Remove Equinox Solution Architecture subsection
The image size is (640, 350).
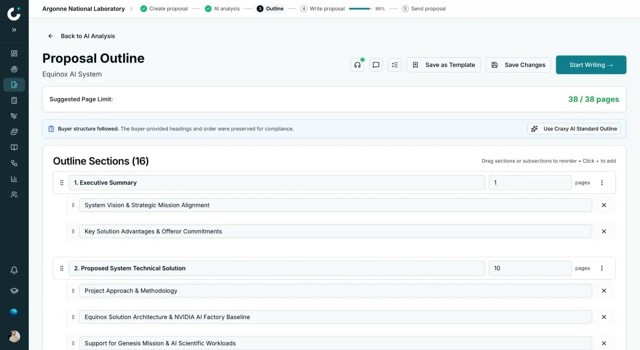604,317
